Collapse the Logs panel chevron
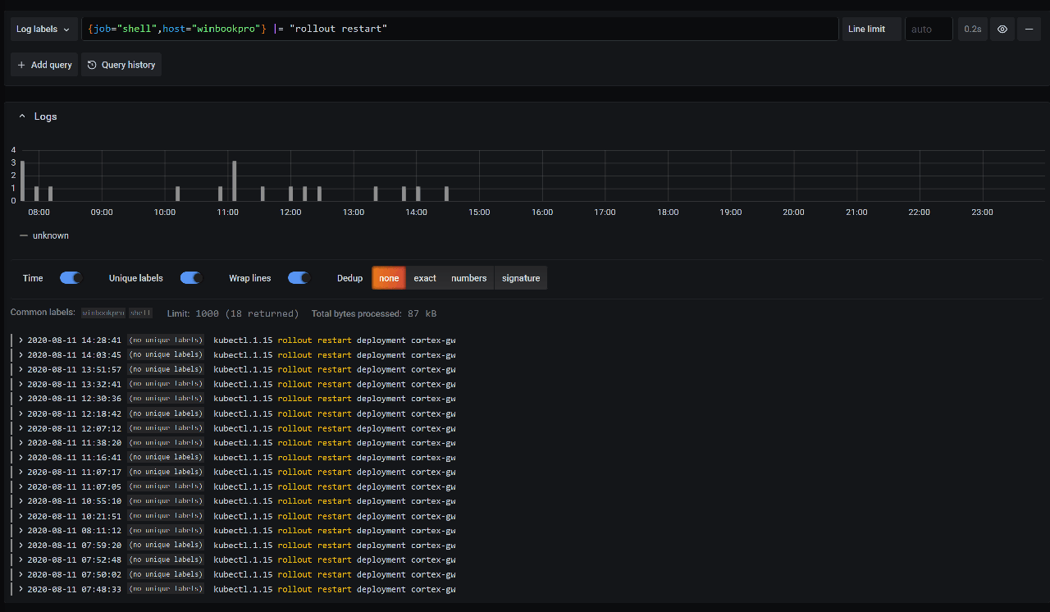The height and width of the screenshot is (612, 1050). 22,116
